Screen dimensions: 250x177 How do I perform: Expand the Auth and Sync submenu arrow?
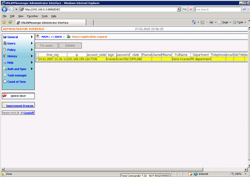(x=32, y=69)
